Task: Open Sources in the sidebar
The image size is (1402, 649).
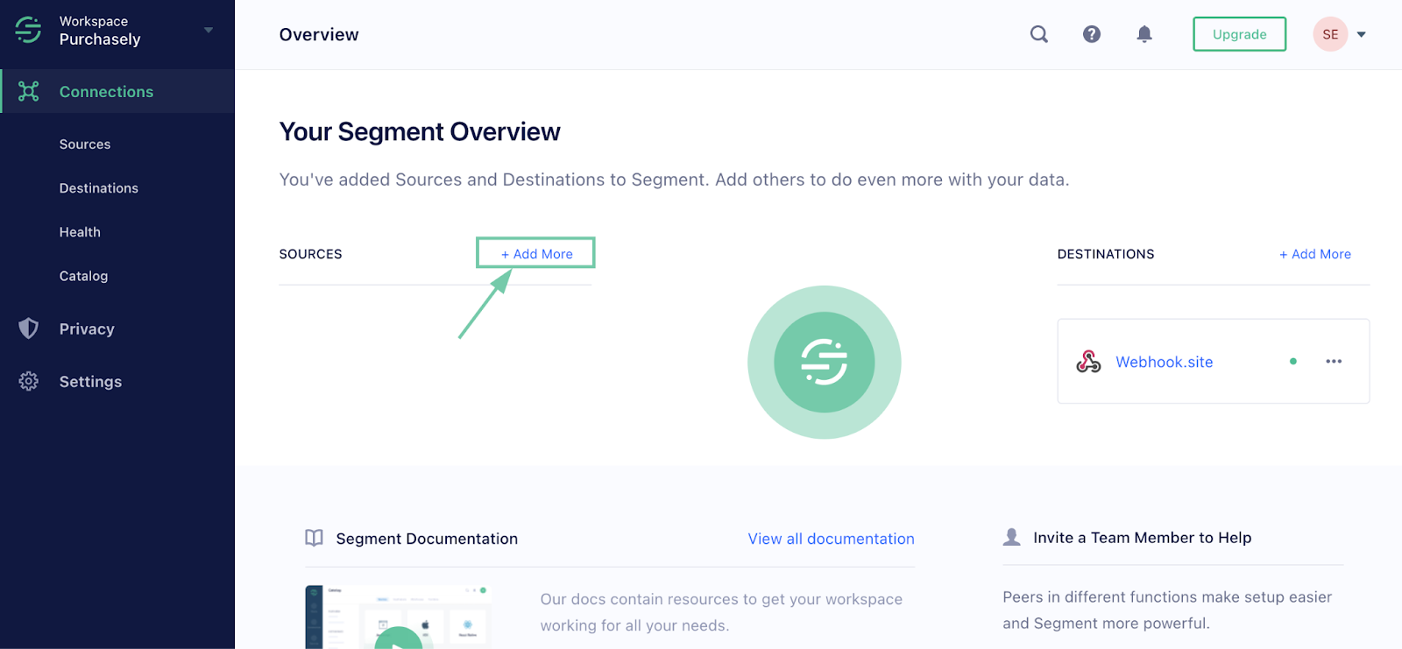Action: pyautogui.click(x=85, y=145)
